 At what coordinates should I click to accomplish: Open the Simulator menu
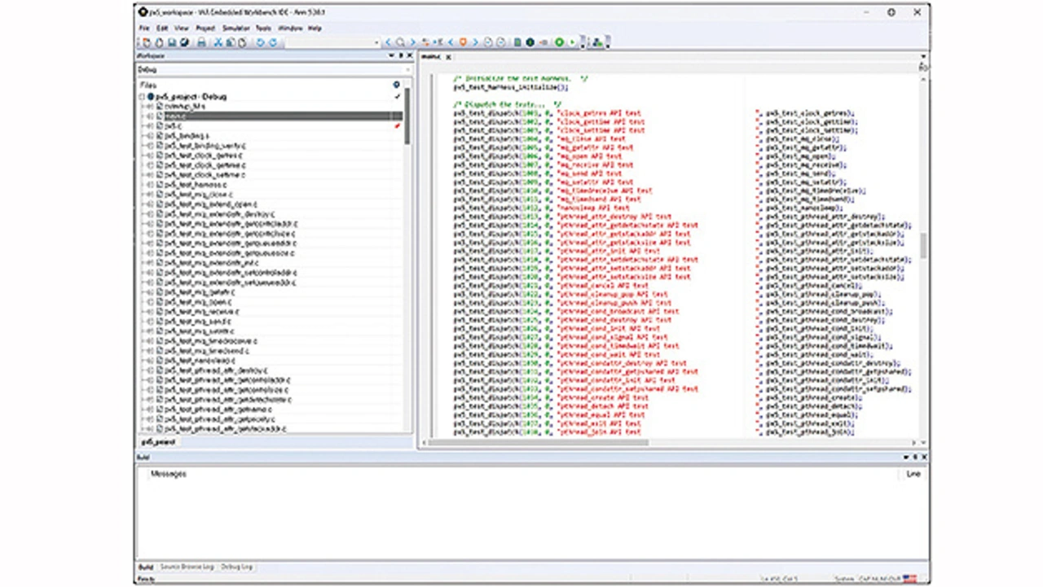pyautogui.click(x=236, y=28)
